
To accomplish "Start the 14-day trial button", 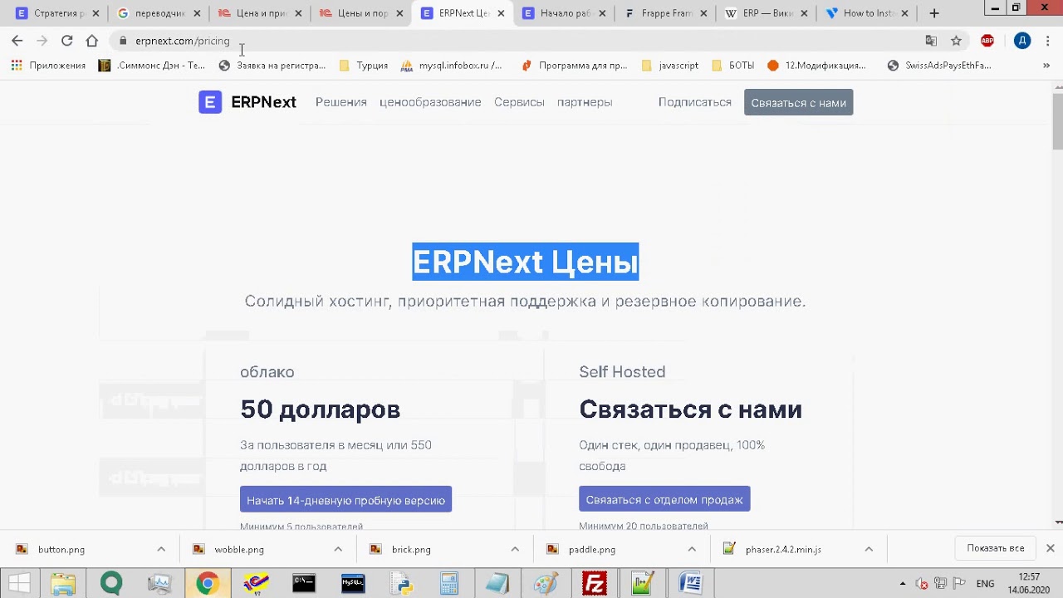I will click(x=345, y=499).
